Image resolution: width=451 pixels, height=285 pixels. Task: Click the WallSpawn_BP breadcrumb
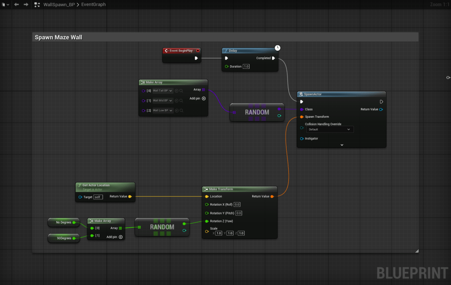58,4
